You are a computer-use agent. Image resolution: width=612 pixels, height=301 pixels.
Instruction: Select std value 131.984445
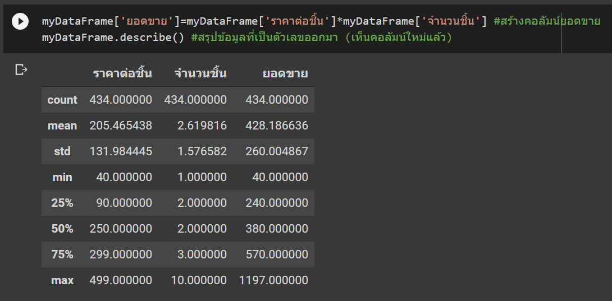(121, 151)
